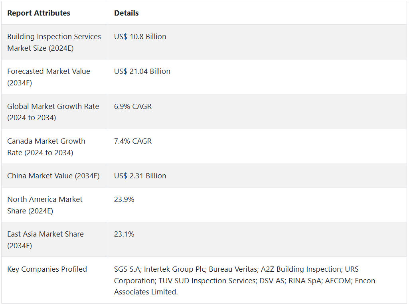409x304 pixels.
Task: Click the SGS S.A company name
Action: coord(126,269)
